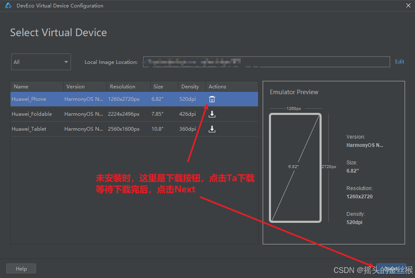
Task: Delete the Huawei_Phone device image
Action: pos(212,99)
